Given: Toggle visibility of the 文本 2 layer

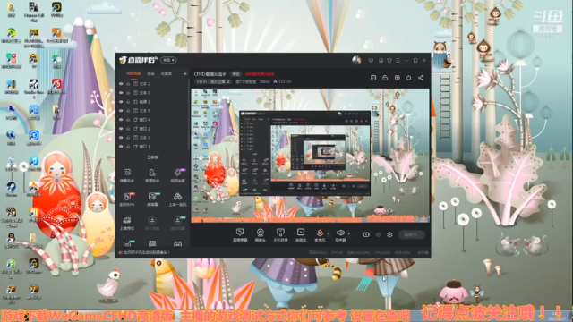Looking at the screenshot, I should [121, 84].
